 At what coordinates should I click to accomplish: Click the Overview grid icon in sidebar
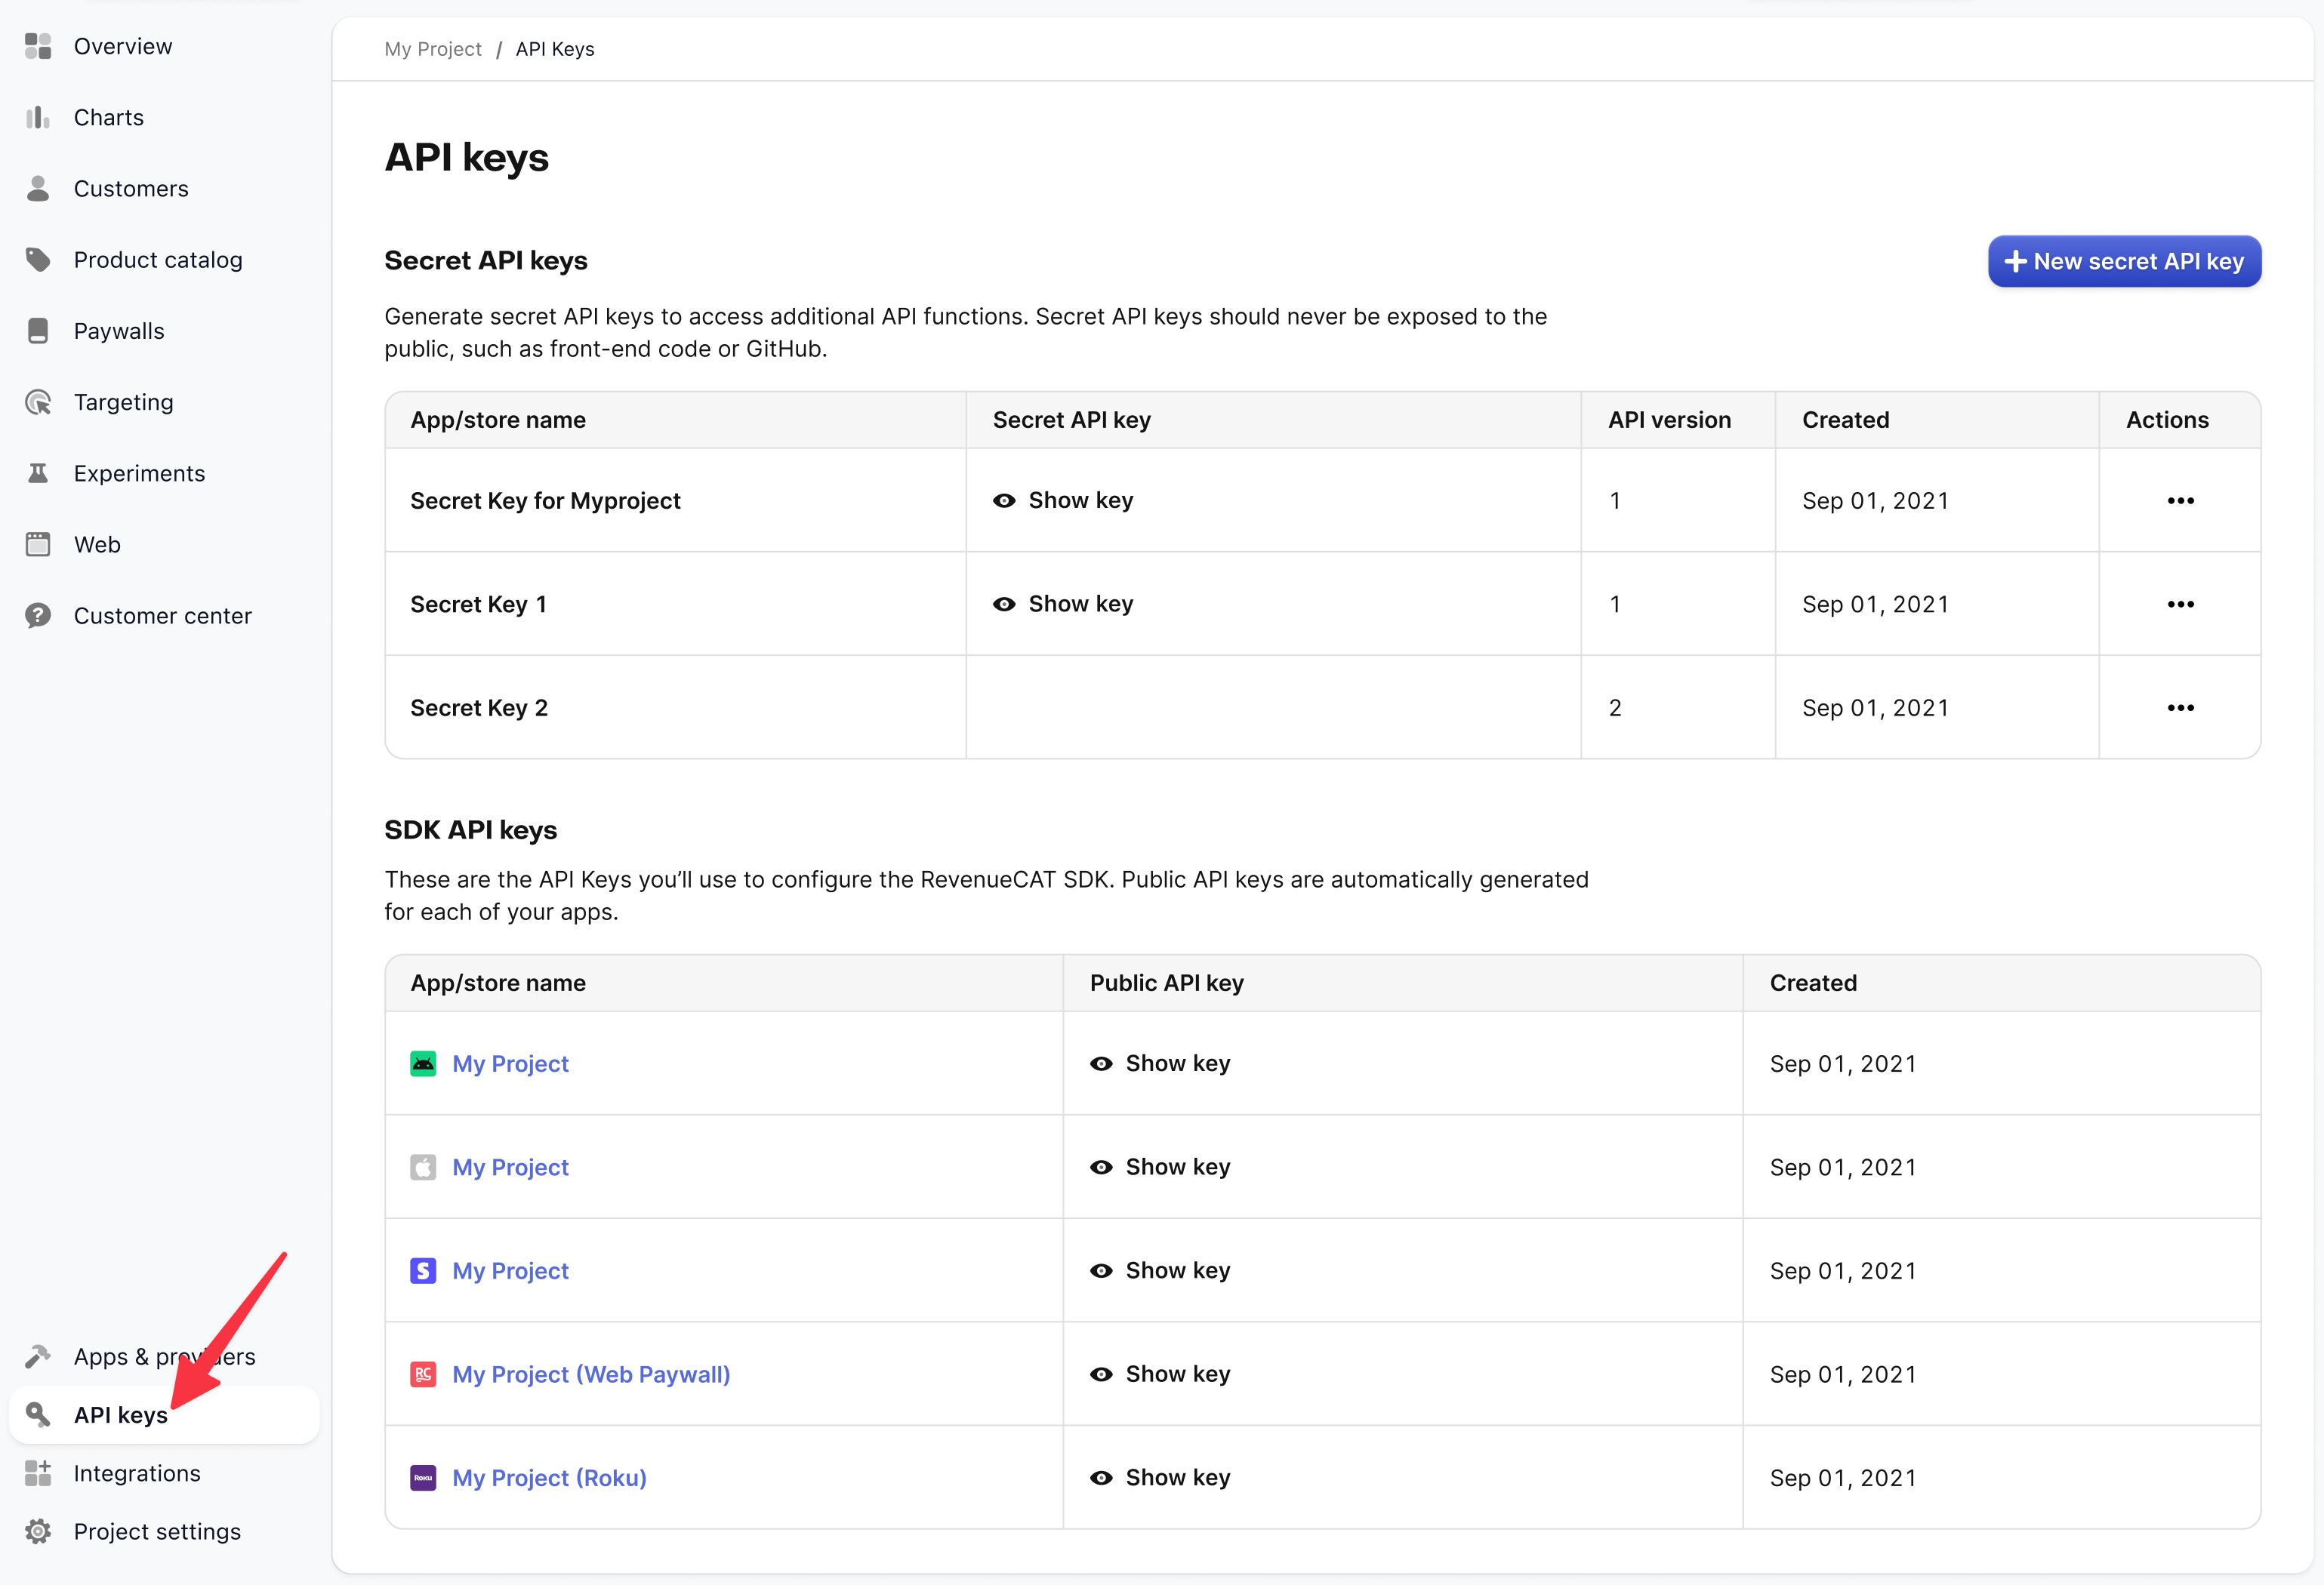pos(38,46)
